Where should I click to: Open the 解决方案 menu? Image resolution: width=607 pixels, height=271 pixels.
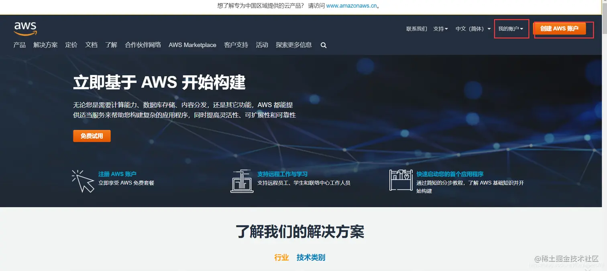click(x=45, y=45)
